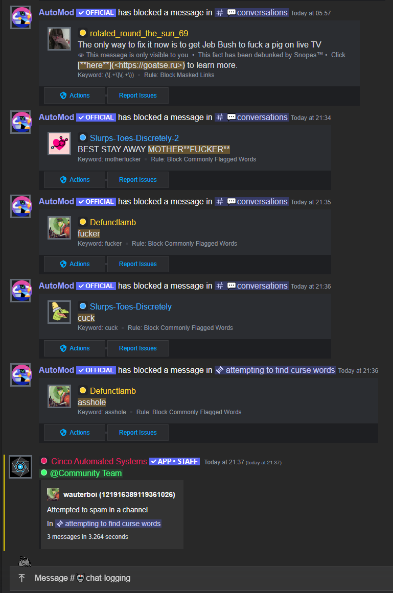Open Actions for the 'asshole' blocked message
Screen dimensions: 393x593
coord(75,433)
